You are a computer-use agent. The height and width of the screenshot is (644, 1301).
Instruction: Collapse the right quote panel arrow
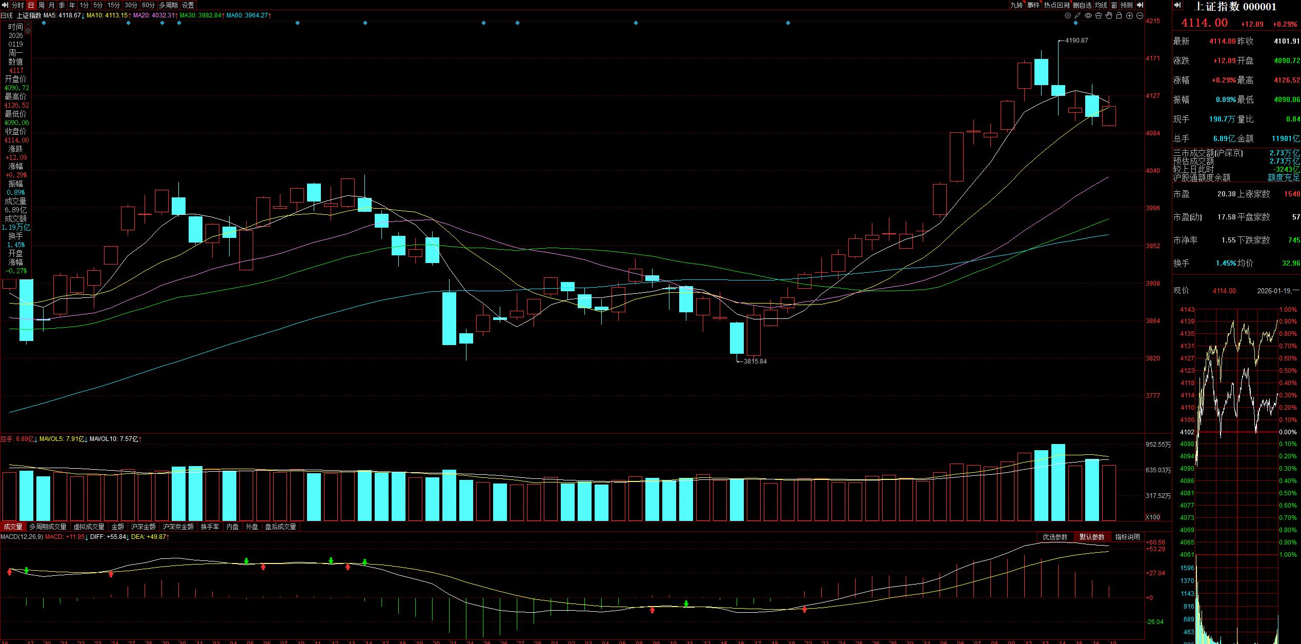1178,5
